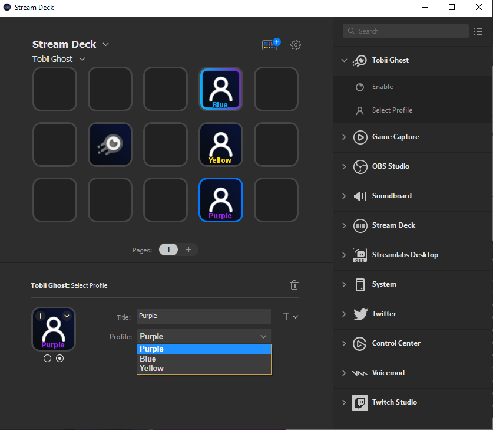Screen dimensions: 493x430
Task: Click the Stream Deck category label
Action: [x=393, y=225]
